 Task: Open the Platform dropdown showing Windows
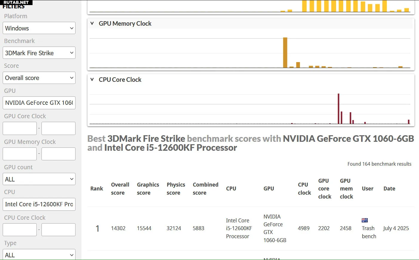(x=39, y=28)
